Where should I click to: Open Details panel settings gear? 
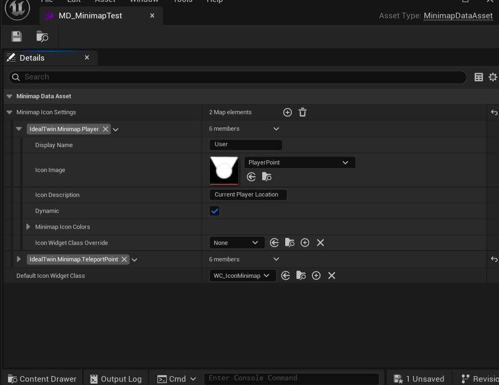tap(492, 77)
